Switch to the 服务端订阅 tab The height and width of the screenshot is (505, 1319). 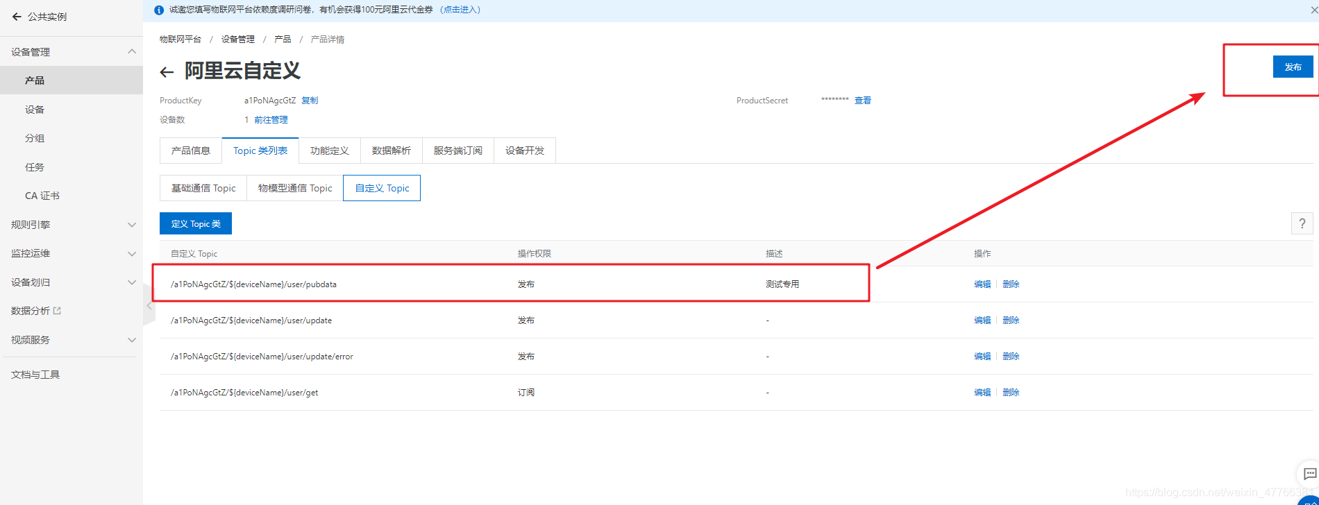[x=458, y=151]
